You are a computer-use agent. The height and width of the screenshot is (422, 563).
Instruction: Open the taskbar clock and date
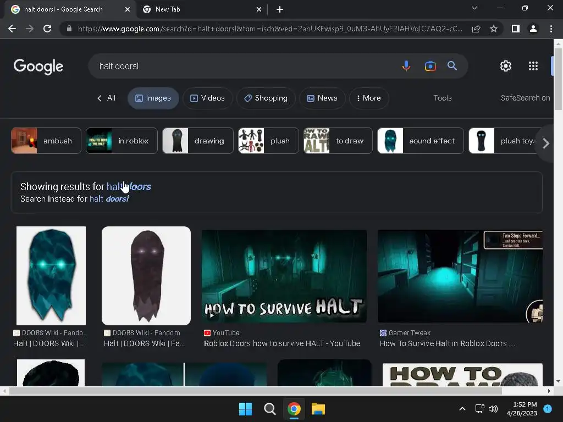pos(522,409)
